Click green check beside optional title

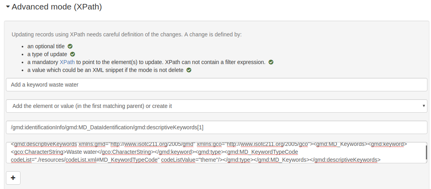(x=70, y=46)
